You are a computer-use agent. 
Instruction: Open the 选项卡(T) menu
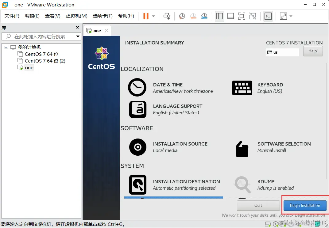[x=103, y=16]
